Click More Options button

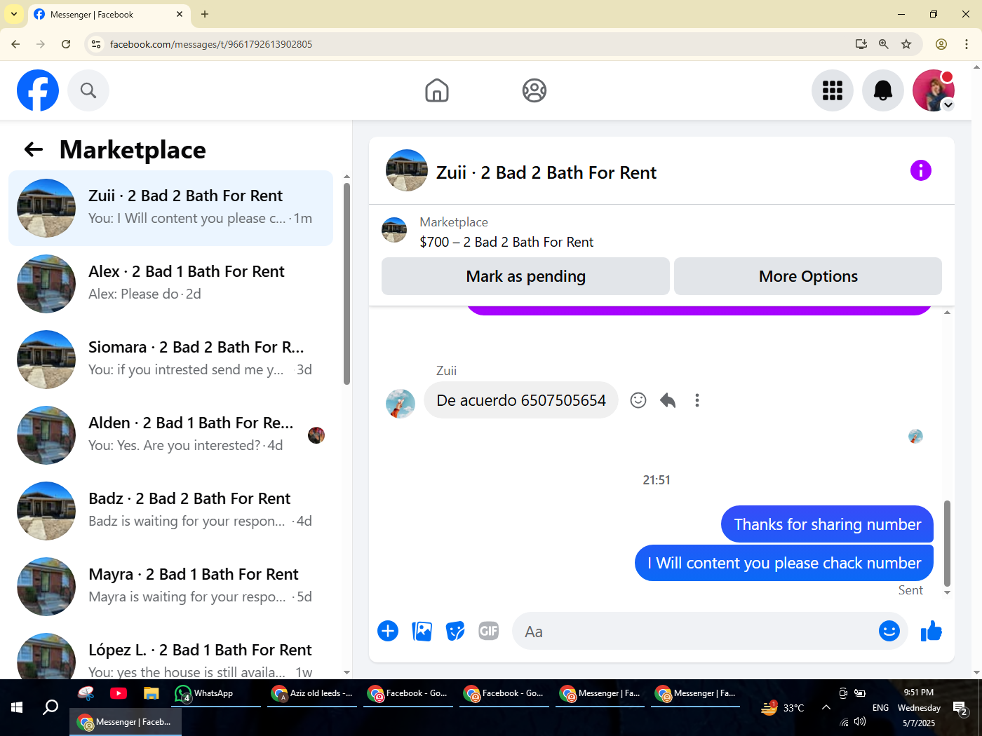tap(808, 276)
